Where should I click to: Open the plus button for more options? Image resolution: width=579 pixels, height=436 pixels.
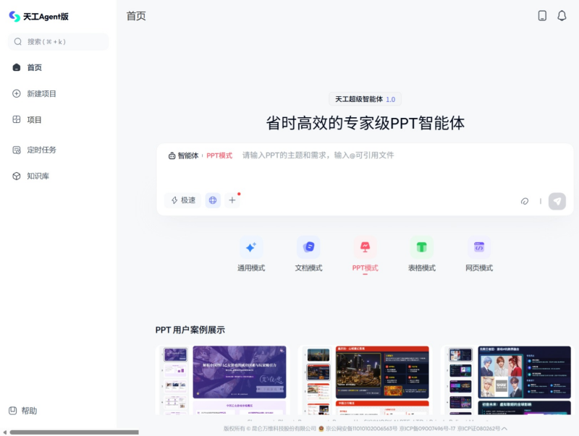coord(232,200)
